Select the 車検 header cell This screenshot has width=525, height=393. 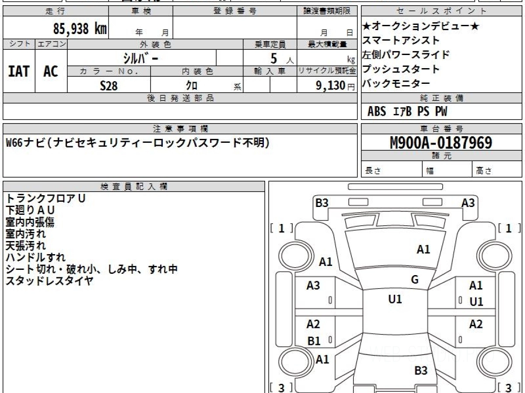pyautogui.click(x=141, y=11)
